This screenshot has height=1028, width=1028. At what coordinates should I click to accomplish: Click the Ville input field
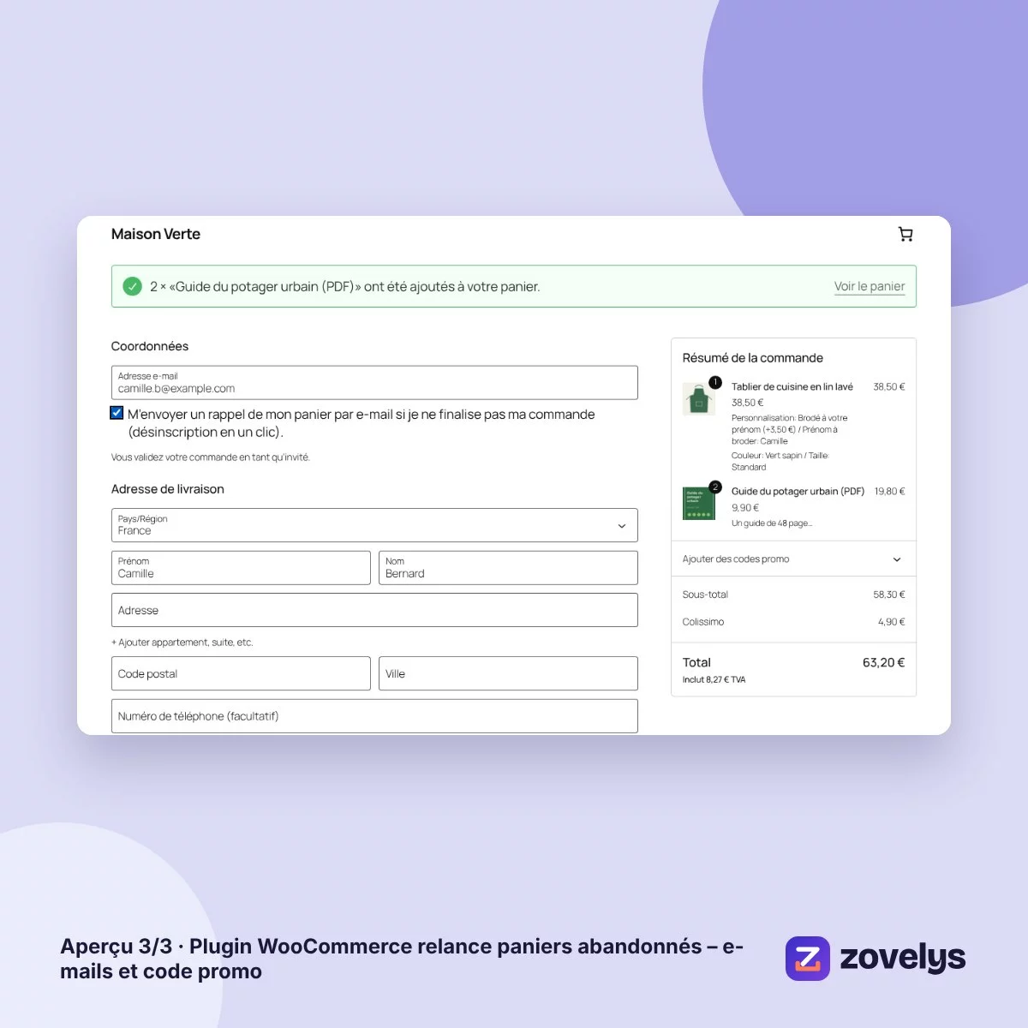pos(508,673)
